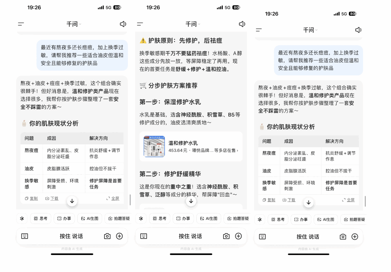Tap the user message bubble in left screenshot

pos(82,55)
